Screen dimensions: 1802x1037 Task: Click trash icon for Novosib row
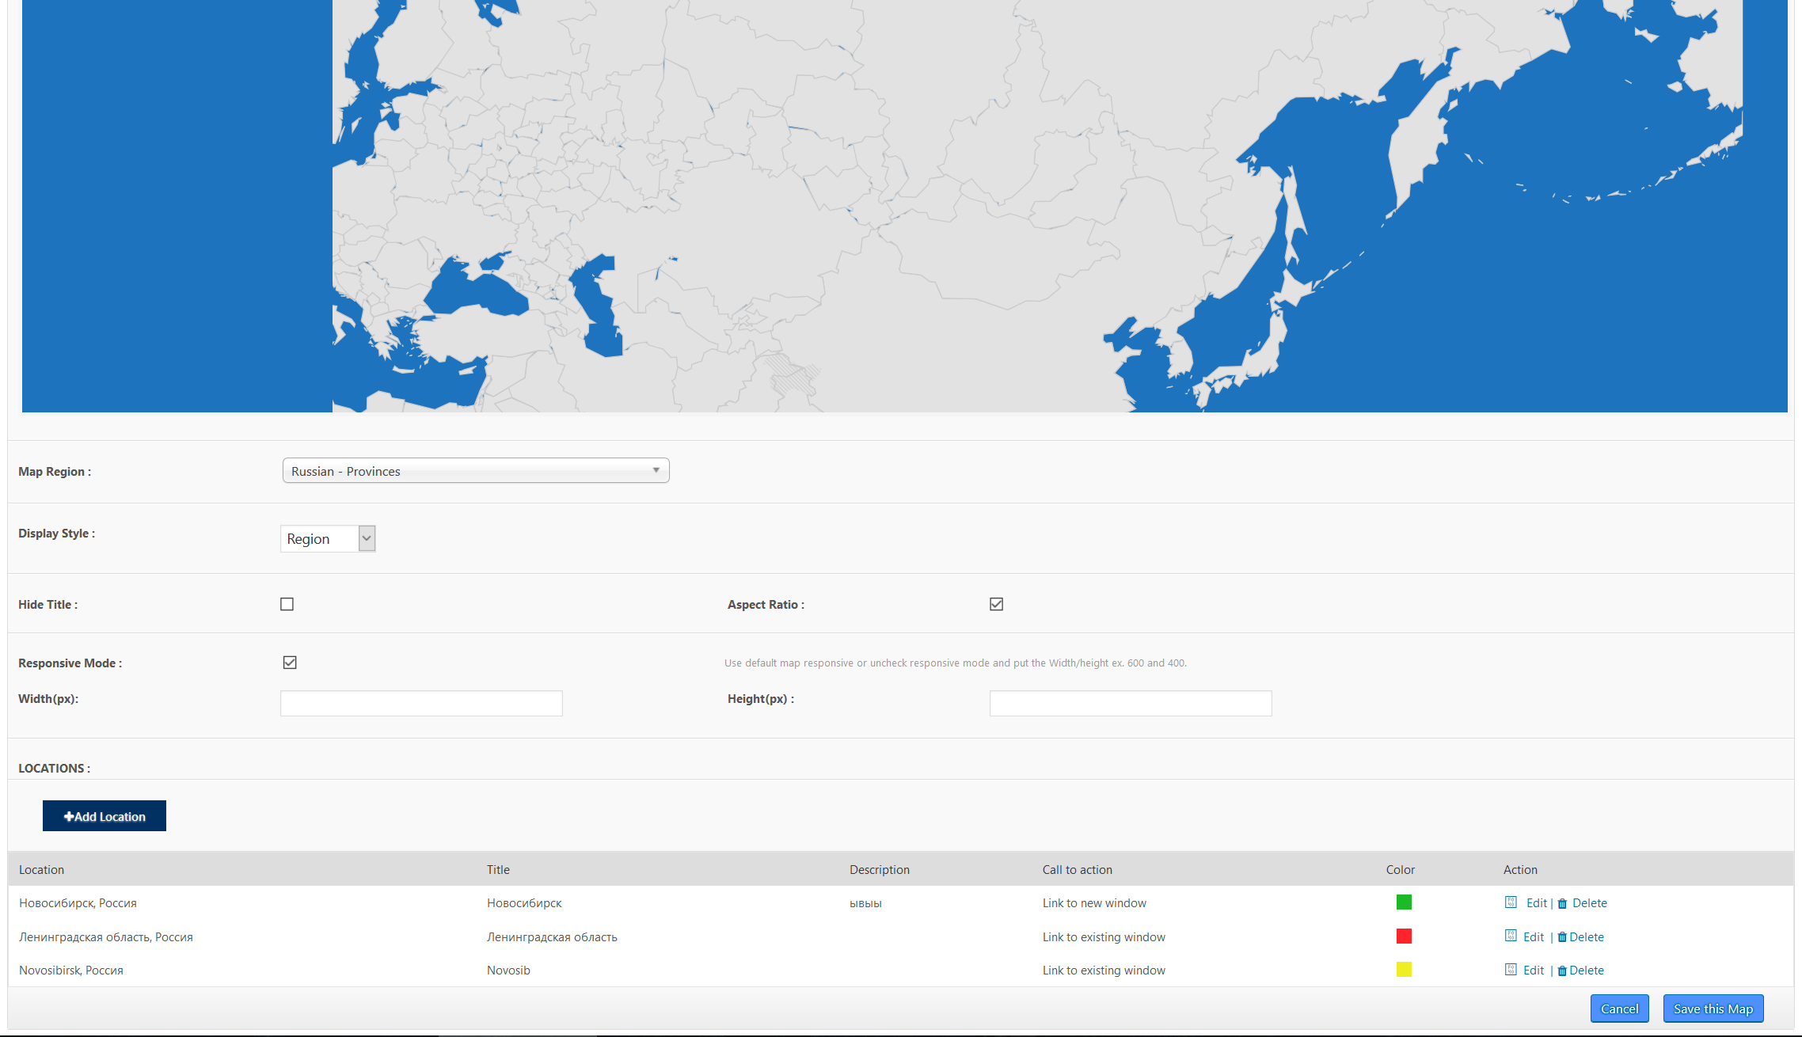pyautogui.click(x=1562, y=971)
